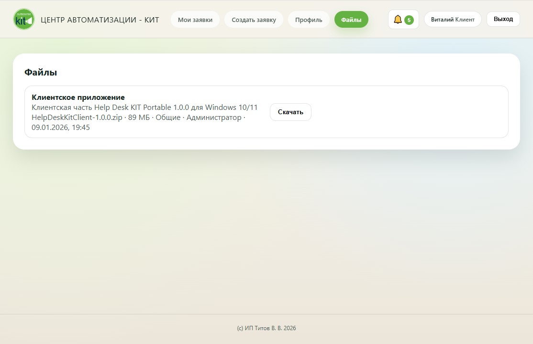The image size is (533, 344).
Task: Go to the Создать заявку page
Action: [254, 20]
